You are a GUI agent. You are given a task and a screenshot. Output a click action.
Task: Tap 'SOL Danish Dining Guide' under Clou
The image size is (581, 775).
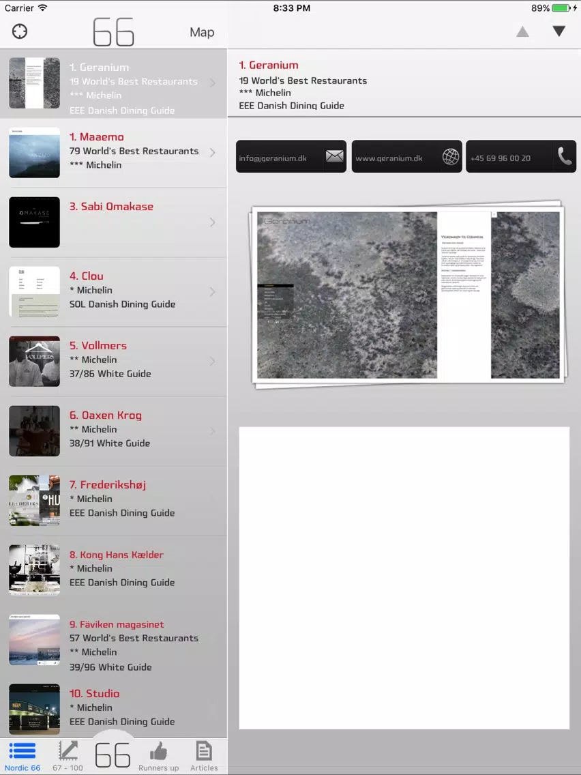(x=123, y=304)
